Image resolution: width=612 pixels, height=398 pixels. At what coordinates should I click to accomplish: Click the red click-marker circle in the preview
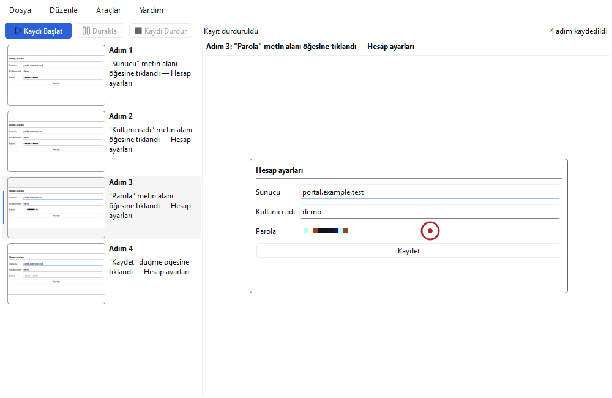[430, 231]
